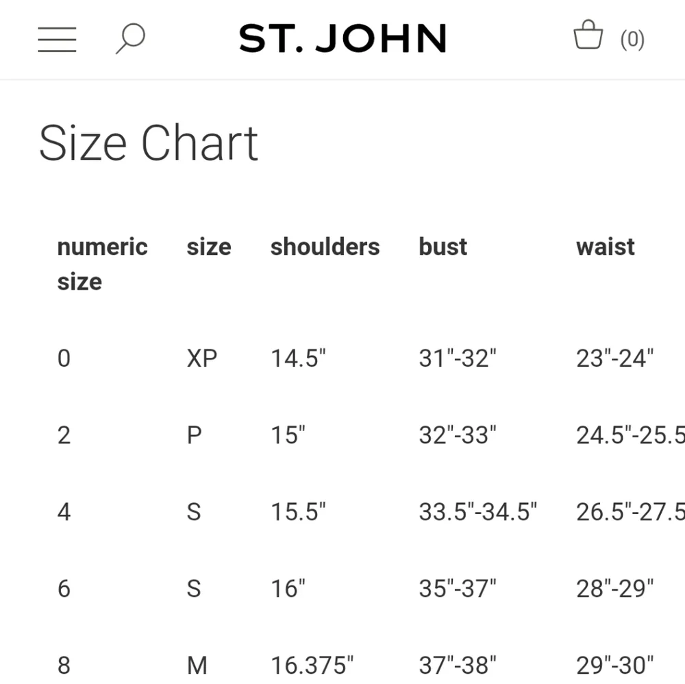Click the 28"-29" waist value
The image size is (685, 684).
(614, 588)
